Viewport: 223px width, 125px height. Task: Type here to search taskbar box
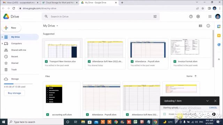coord(36,122)
